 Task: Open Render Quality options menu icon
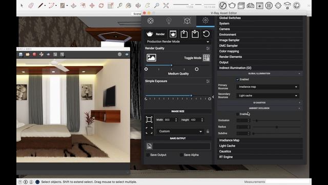pyautogui.click(x=208, y=48)
